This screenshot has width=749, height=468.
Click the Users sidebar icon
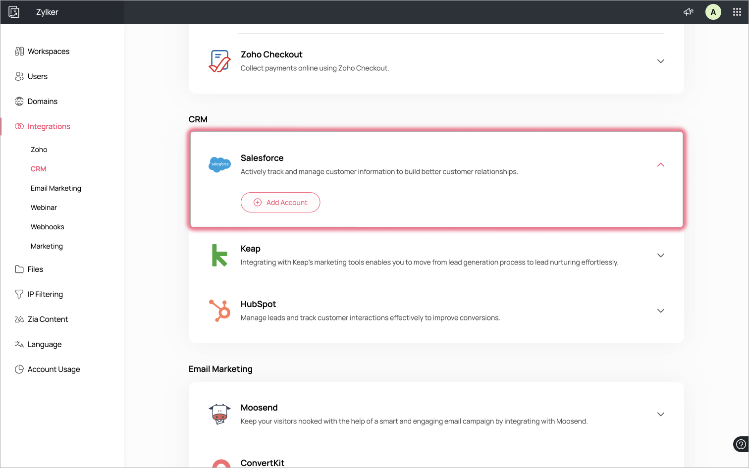pyautogui.click(x=19, y=76)
